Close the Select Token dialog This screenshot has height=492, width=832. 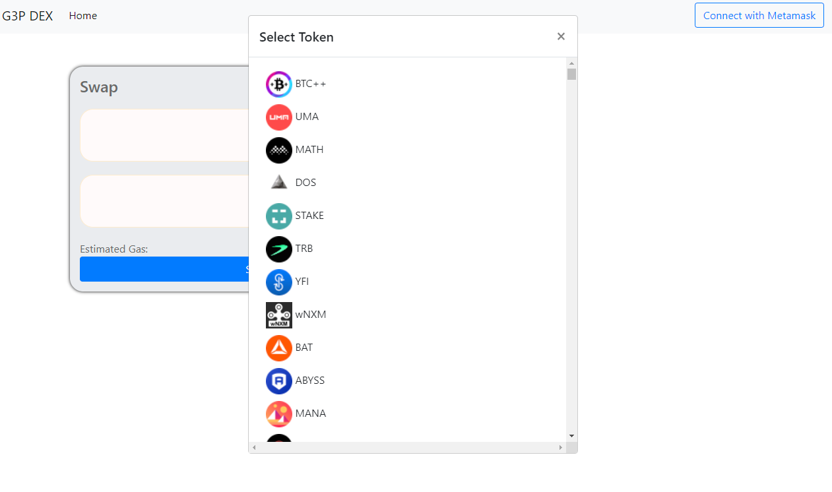pos(561,36)
